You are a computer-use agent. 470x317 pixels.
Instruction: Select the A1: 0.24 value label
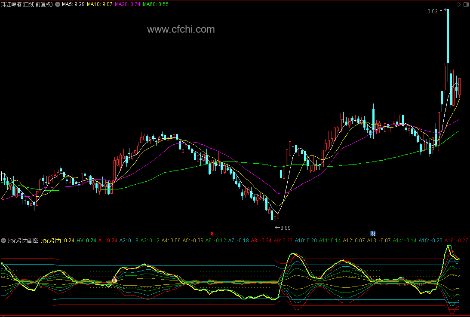click(108, 241)
